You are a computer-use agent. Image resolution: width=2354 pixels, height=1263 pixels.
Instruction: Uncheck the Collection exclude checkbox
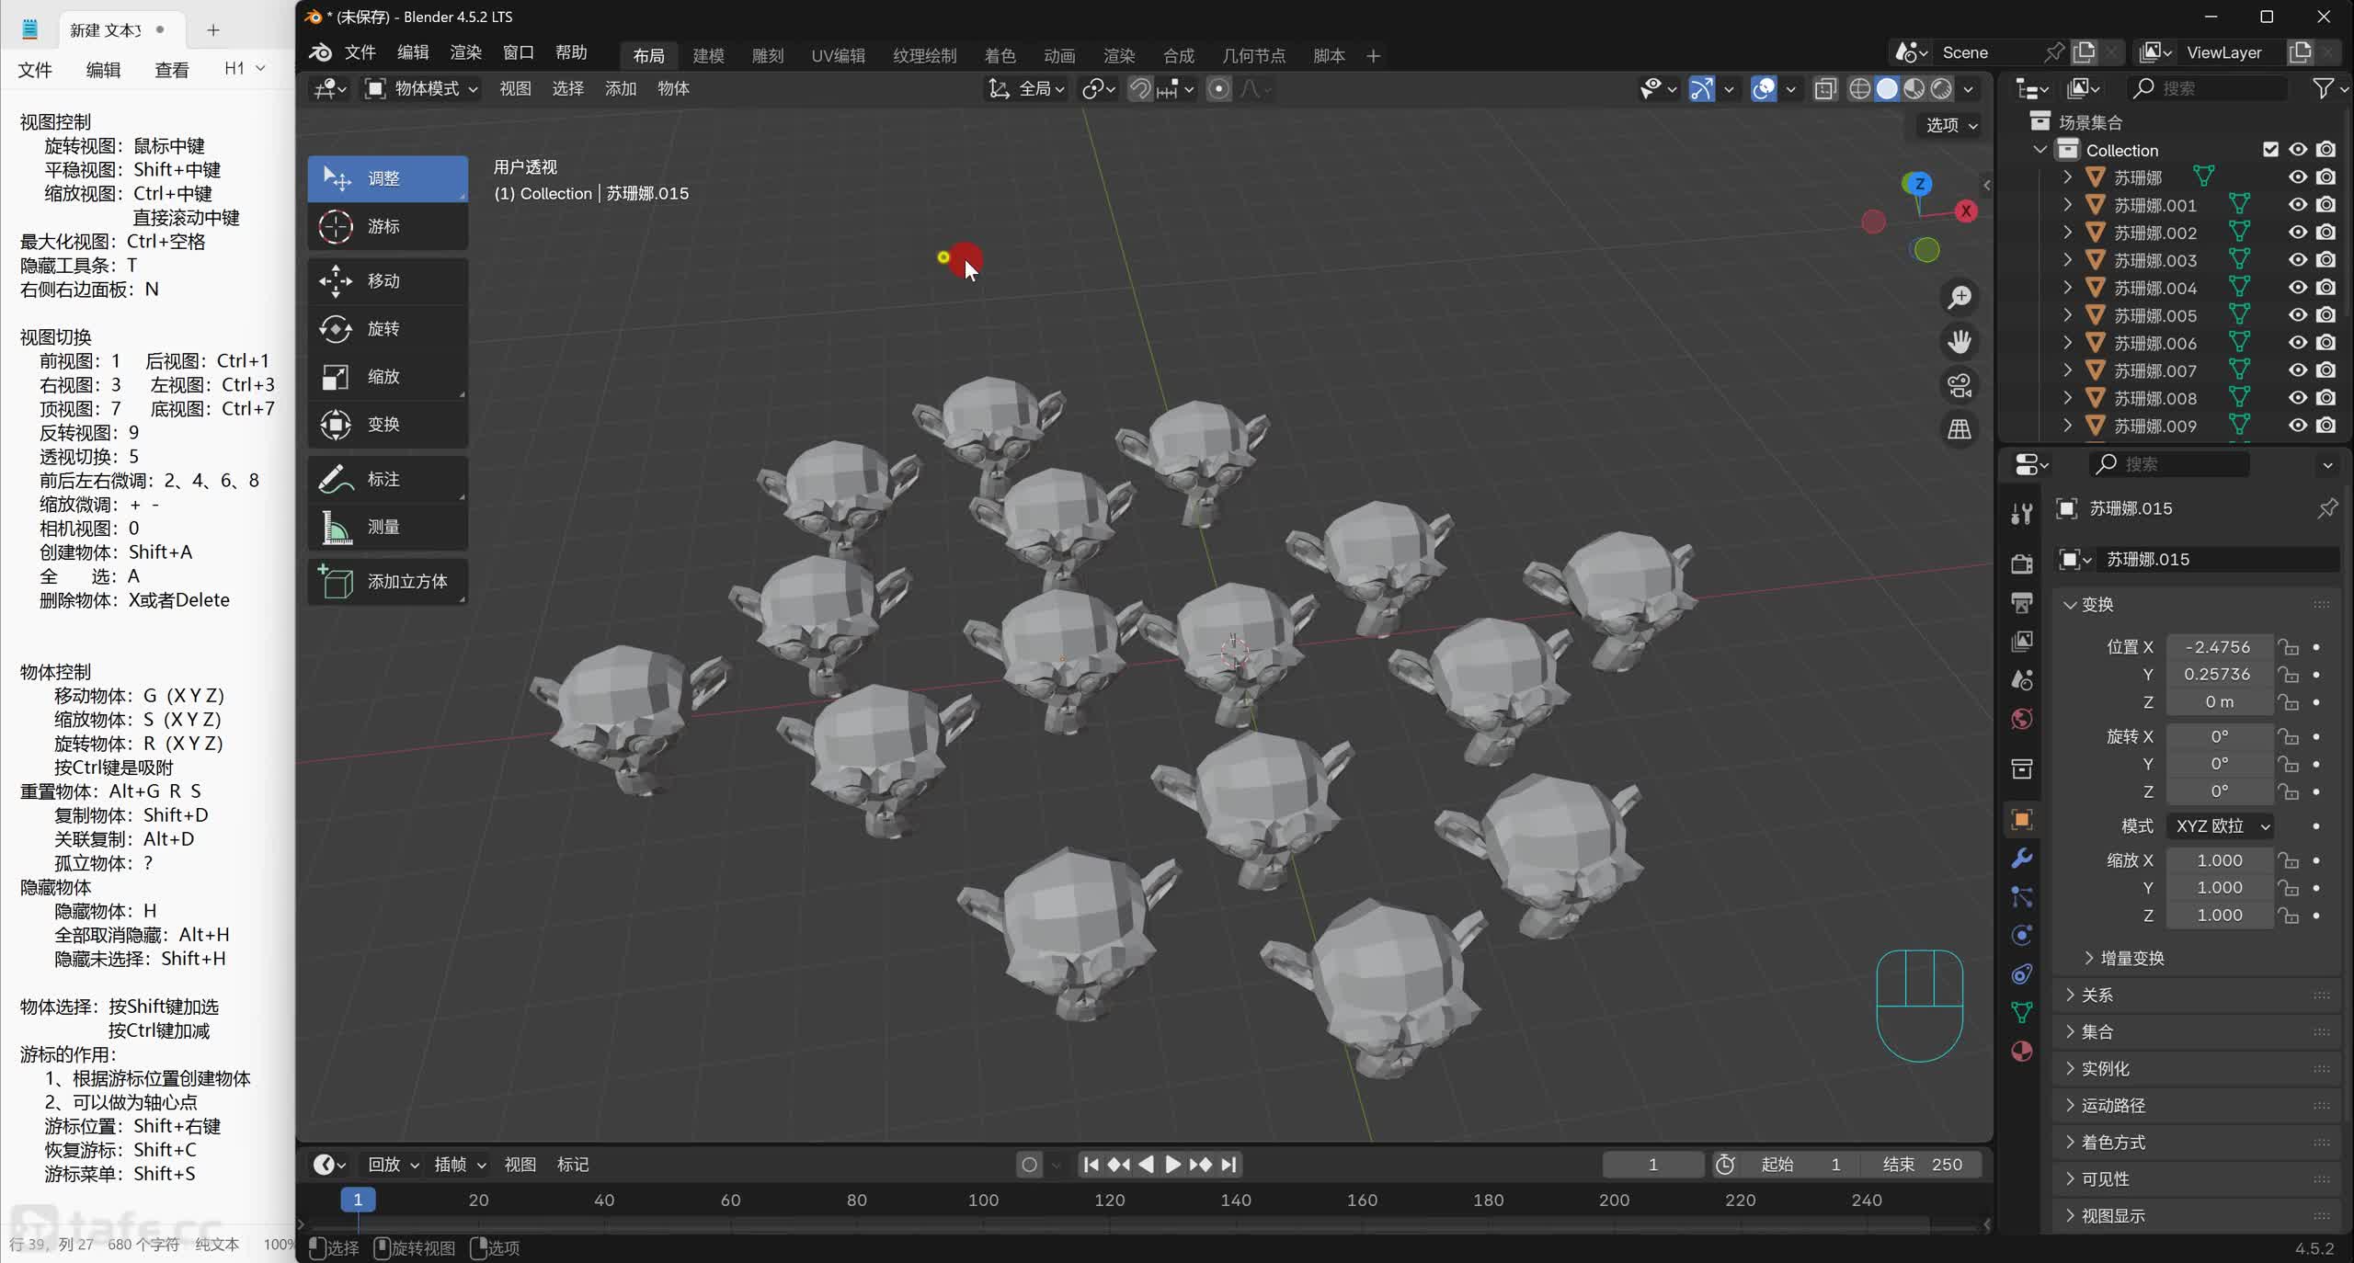[2270, 150]
